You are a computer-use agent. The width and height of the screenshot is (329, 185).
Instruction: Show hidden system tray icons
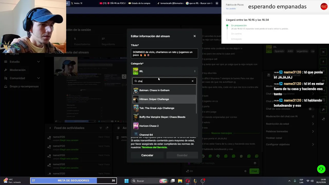[289, 181]
